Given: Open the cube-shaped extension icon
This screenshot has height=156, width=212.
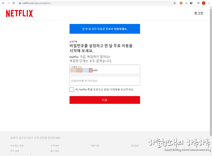Looking at the screenshot, I should [x=191, y=3].
